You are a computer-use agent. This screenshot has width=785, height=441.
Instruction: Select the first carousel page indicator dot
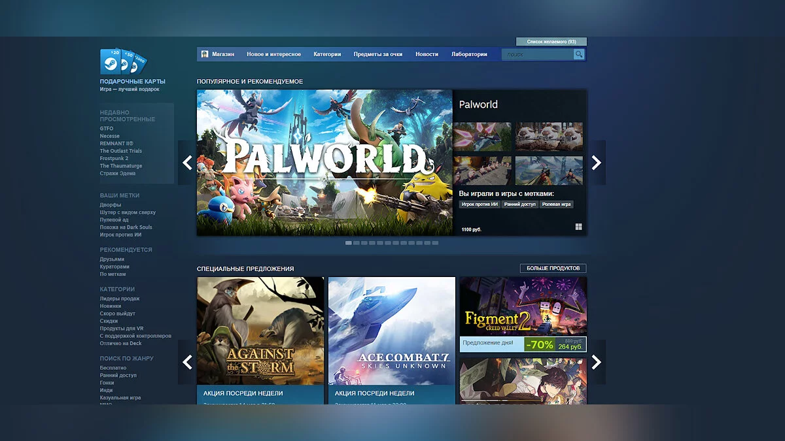click(349, 243)
